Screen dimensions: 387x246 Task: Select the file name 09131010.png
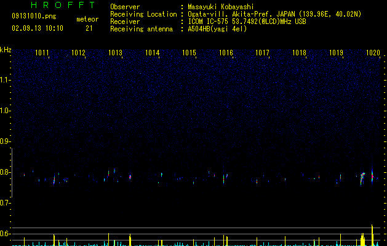click(34, 17)
